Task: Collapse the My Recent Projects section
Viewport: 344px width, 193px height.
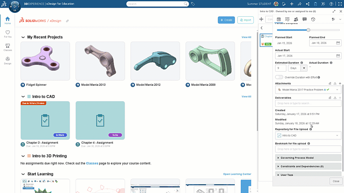Action: (23, 37)
